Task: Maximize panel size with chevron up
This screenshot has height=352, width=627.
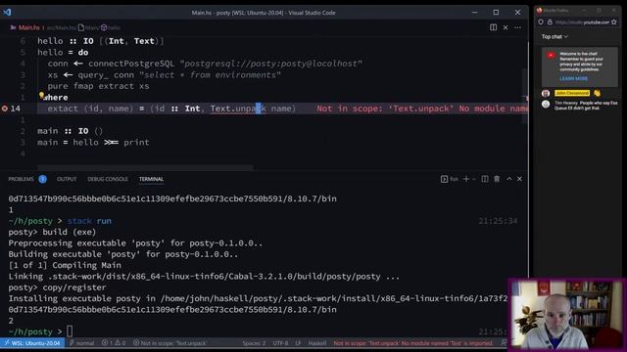Action: pos(509,179)
